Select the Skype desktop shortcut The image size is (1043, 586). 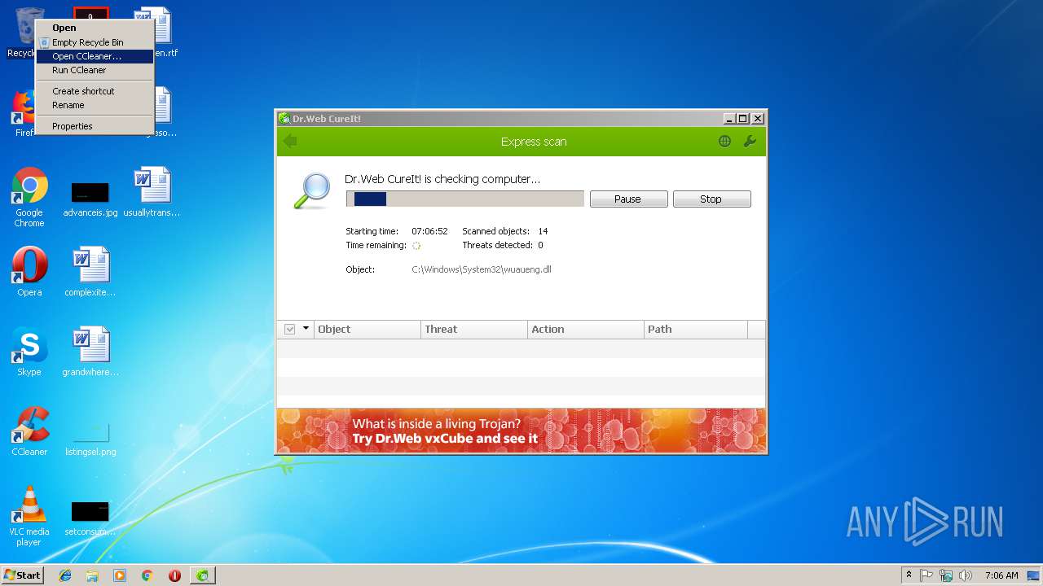(29, 352)
